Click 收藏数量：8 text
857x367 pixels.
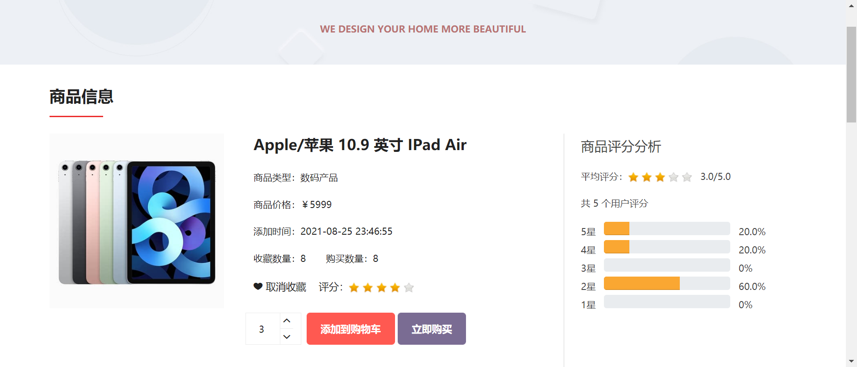280,258
